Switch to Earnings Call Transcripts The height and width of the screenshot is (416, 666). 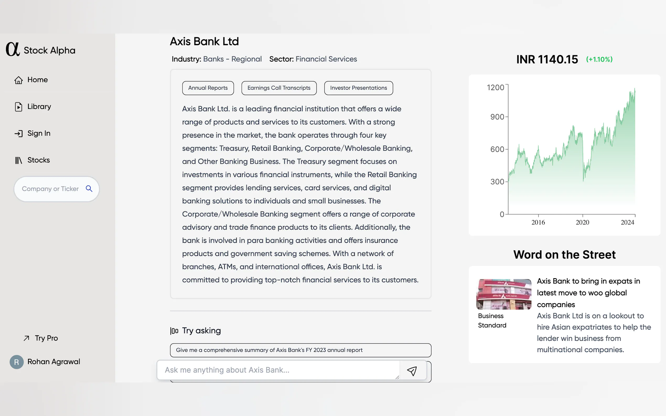(279, 88)
